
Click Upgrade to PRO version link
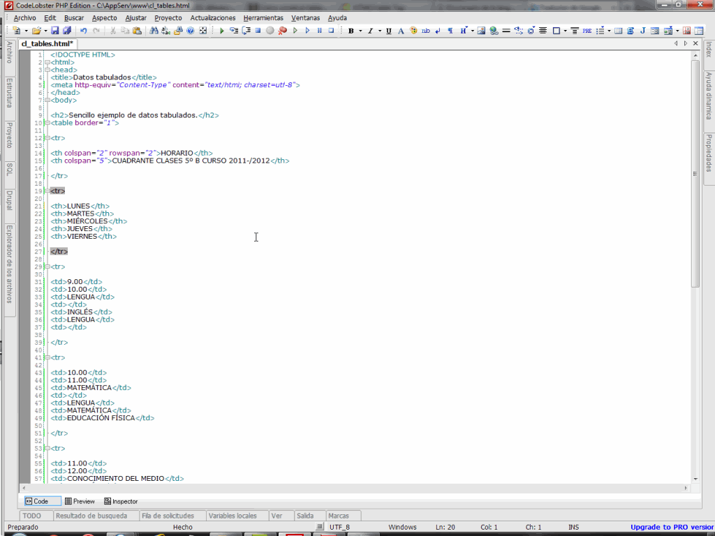coord(672,528)
